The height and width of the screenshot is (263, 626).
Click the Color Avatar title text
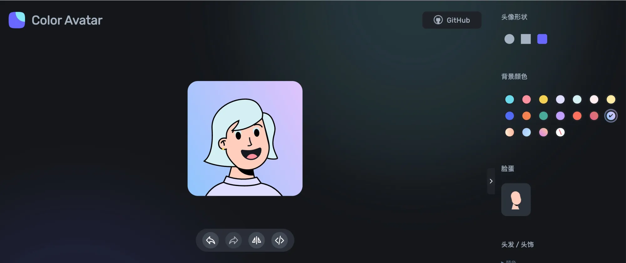[x=67, y=20]
